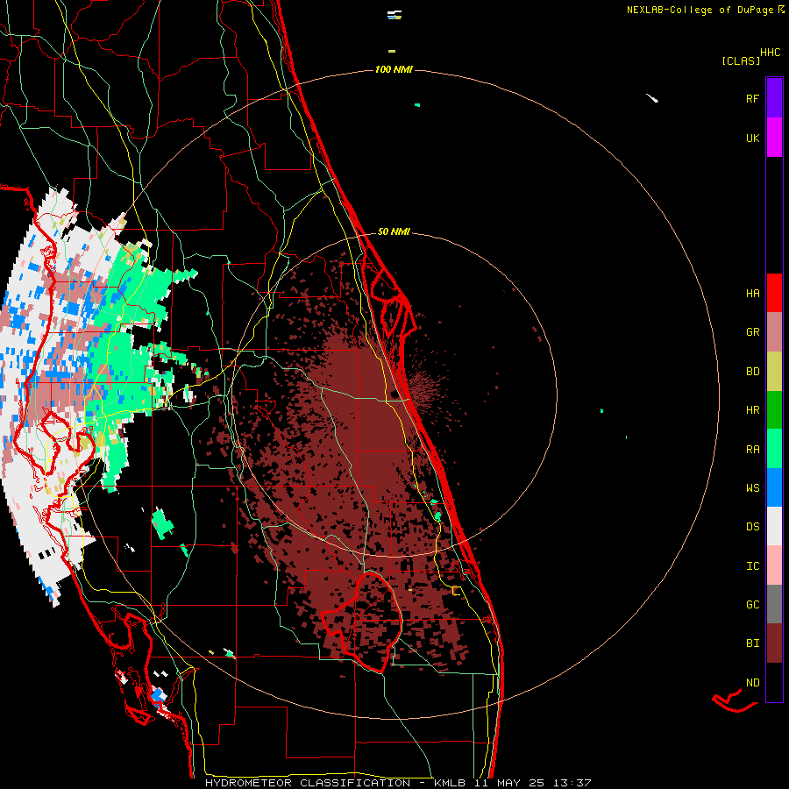
Task: Select the 'GR' legend label
Action: [x=752, y=332]
